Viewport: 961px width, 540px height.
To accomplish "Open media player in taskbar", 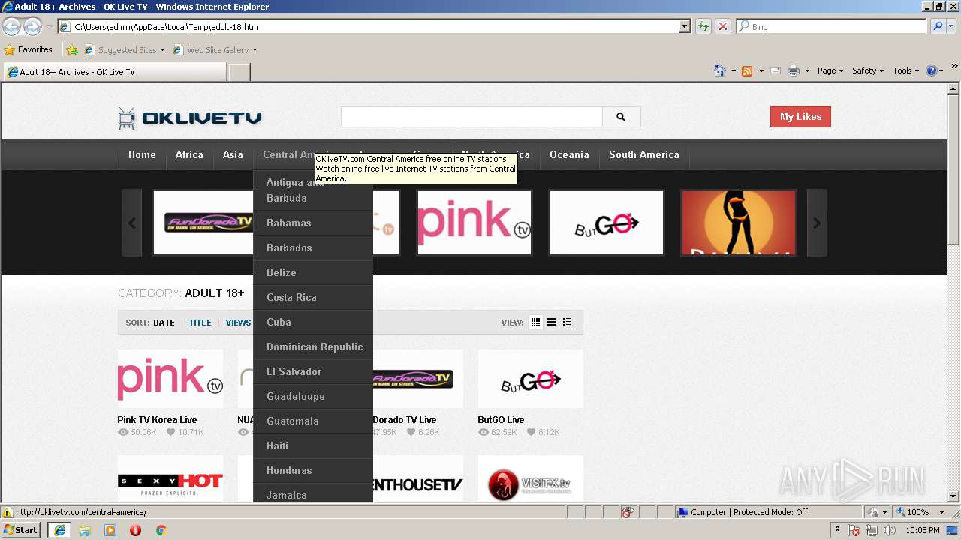I will 110,530.
